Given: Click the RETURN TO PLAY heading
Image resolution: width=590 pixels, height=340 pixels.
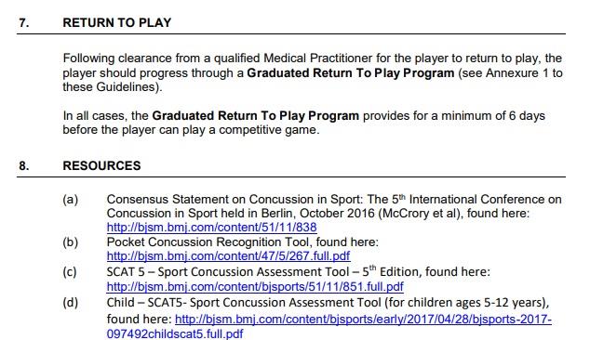Looking at the screenshot, I should [117, 22].
